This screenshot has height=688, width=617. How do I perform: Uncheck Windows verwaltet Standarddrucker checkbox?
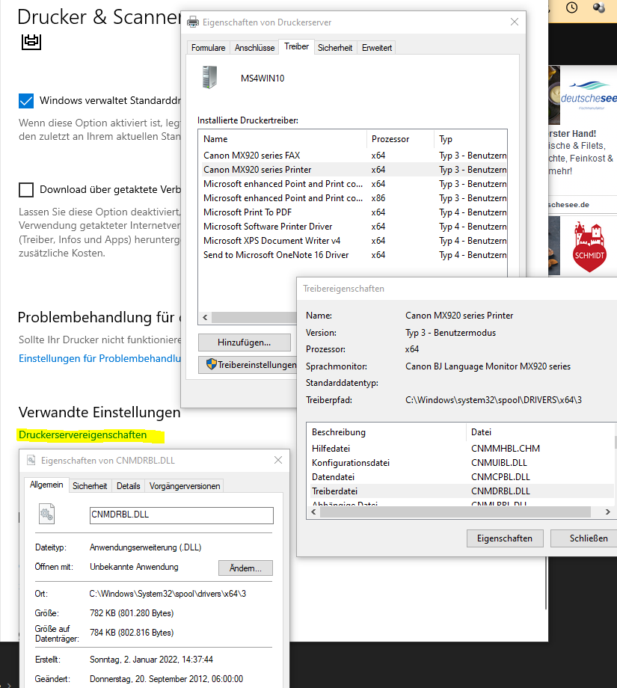[26, 100]
